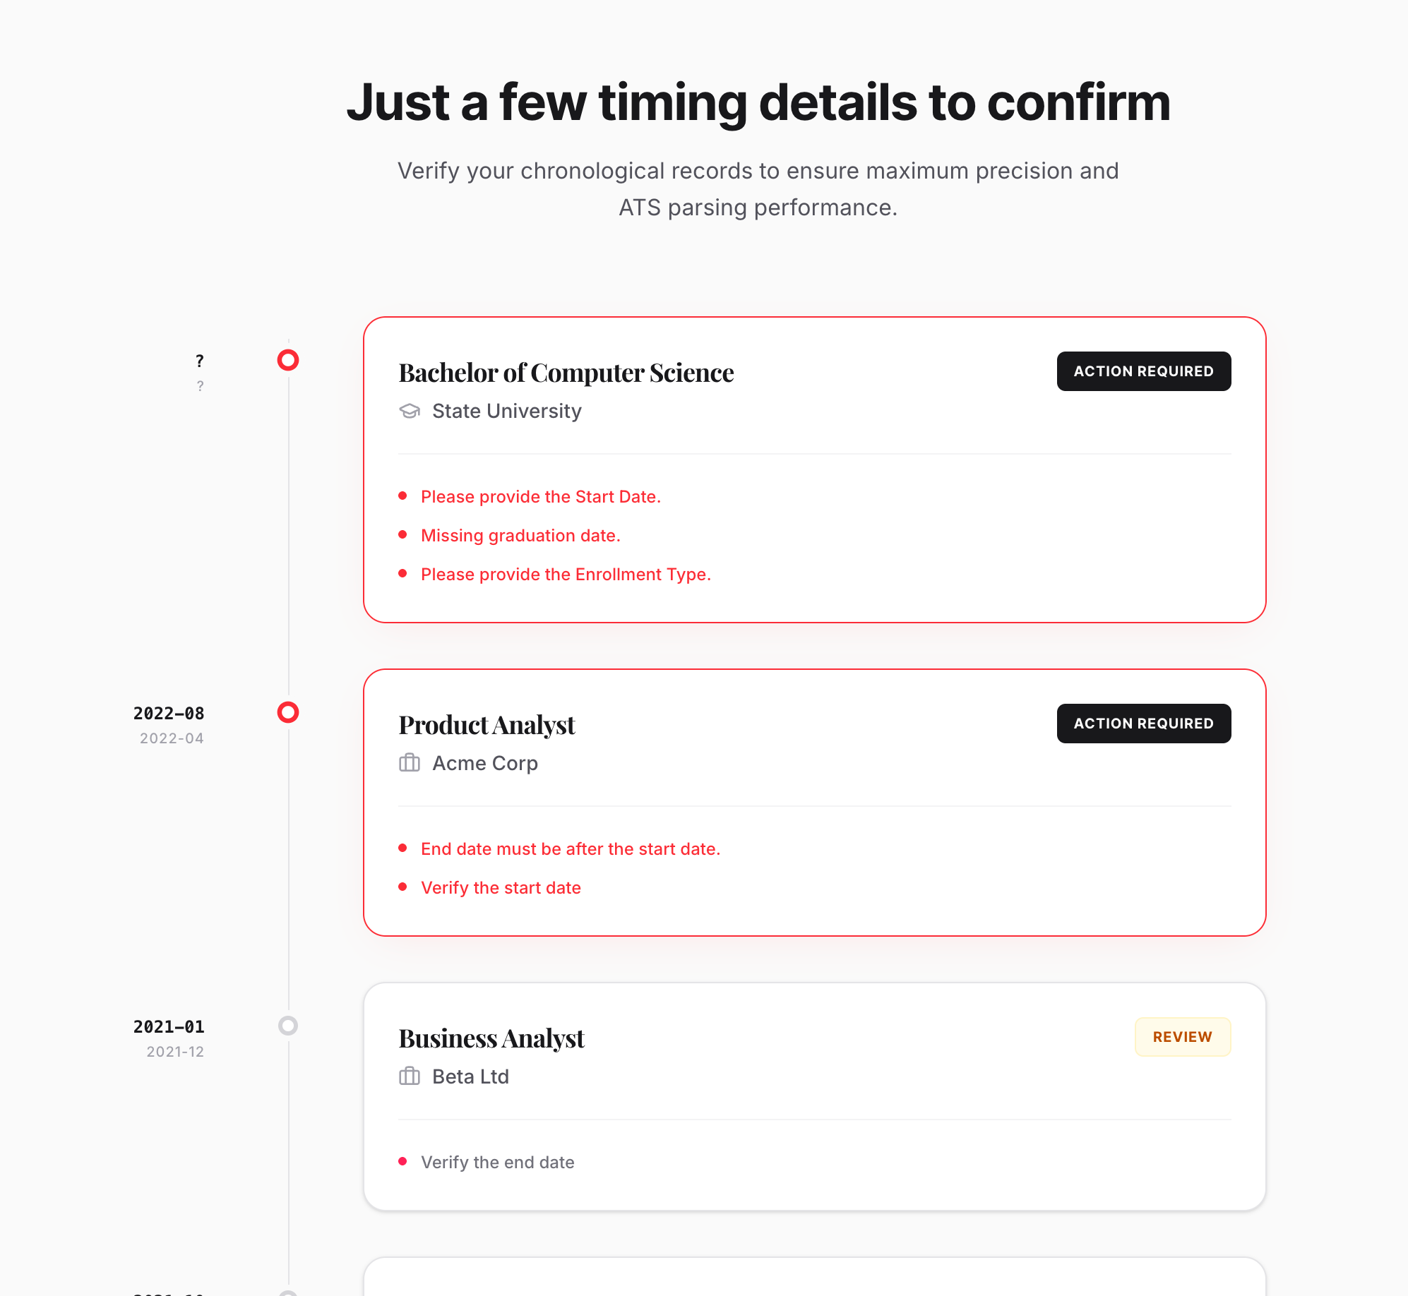
Task: Select the red timeline dot beside 2022-08
Action: 288,714
